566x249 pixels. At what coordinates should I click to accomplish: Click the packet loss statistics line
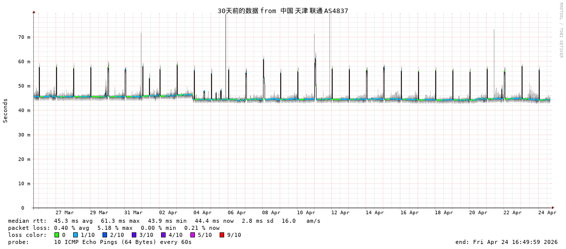click(x=114, y=228)
